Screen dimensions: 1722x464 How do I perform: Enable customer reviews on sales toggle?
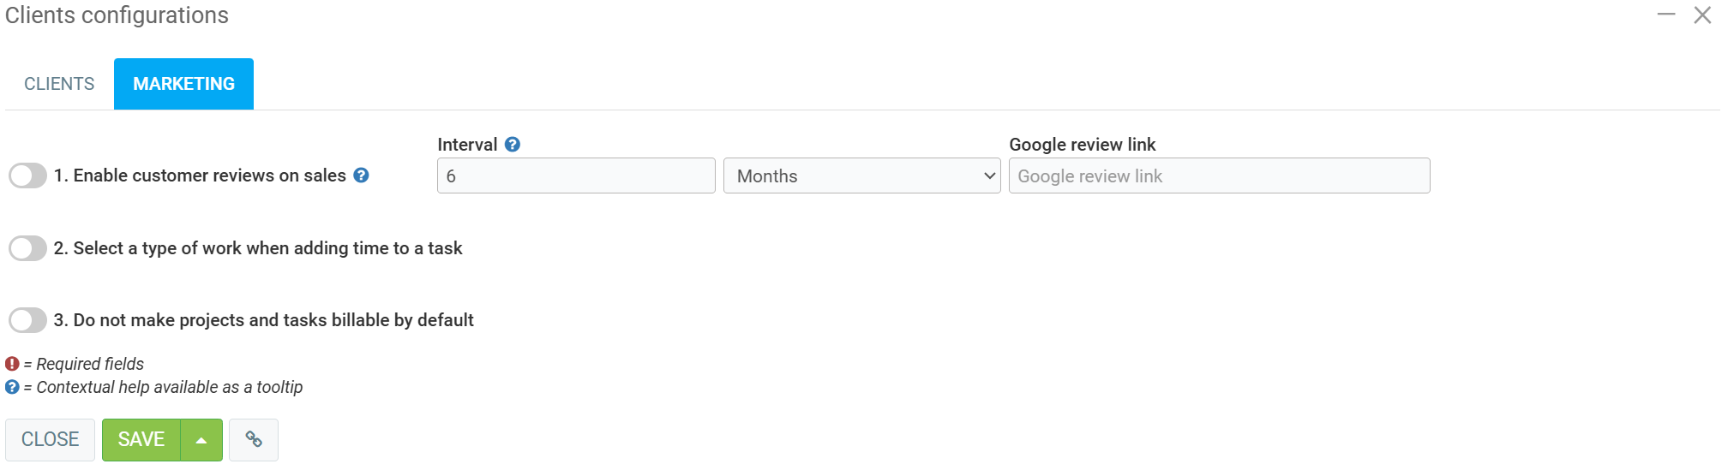point(27,175)
